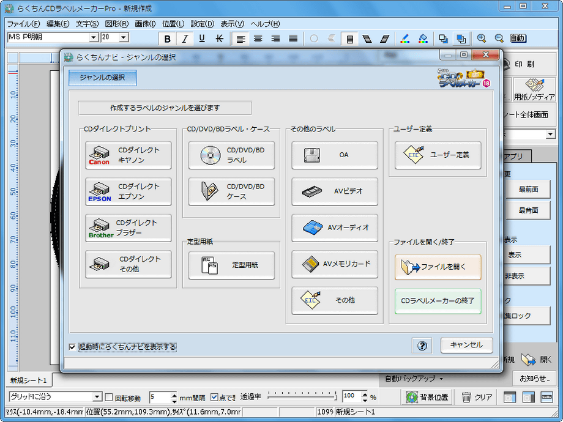This screenshot has width=563, height=422.
Task: Click the fill color bucket icon
Action: (423, 39)
